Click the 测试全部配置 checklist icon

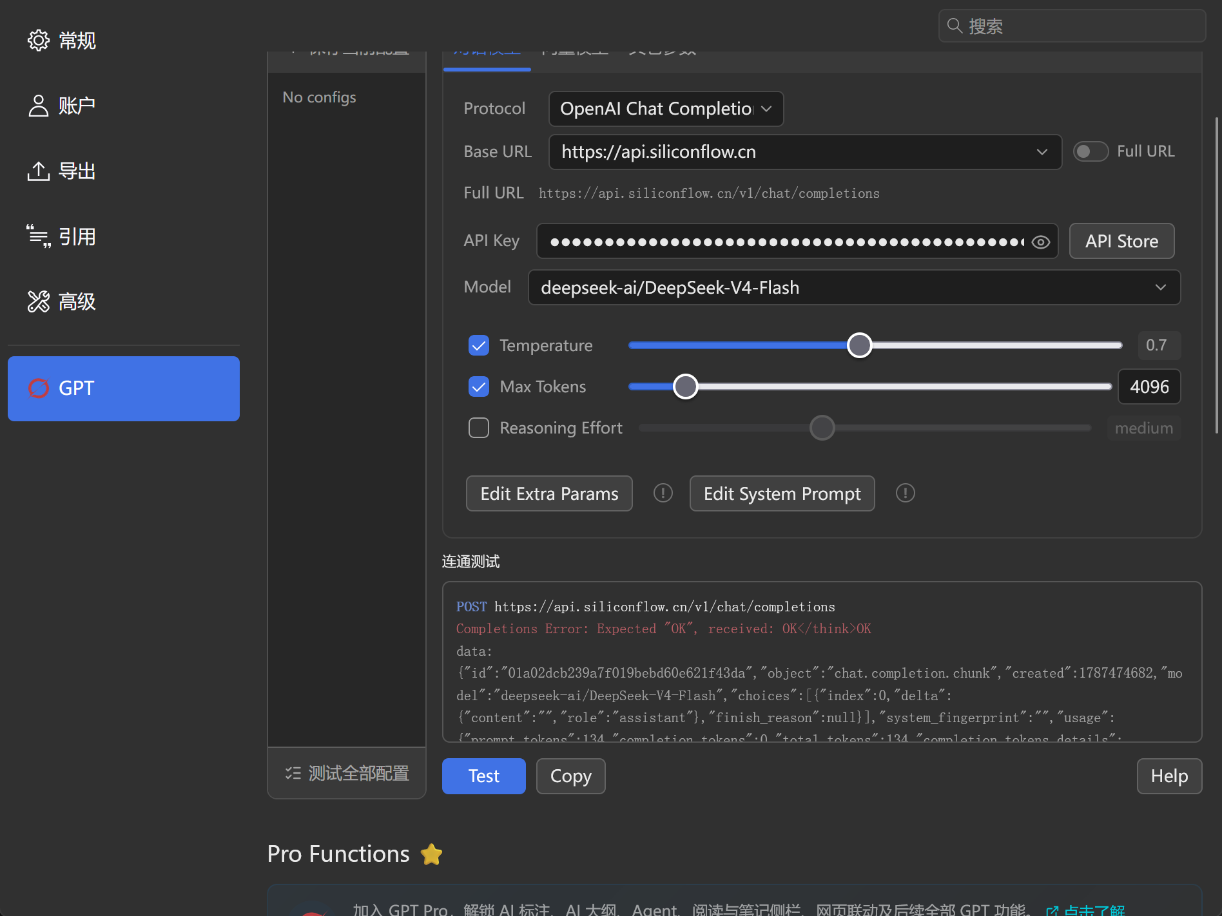293,774
